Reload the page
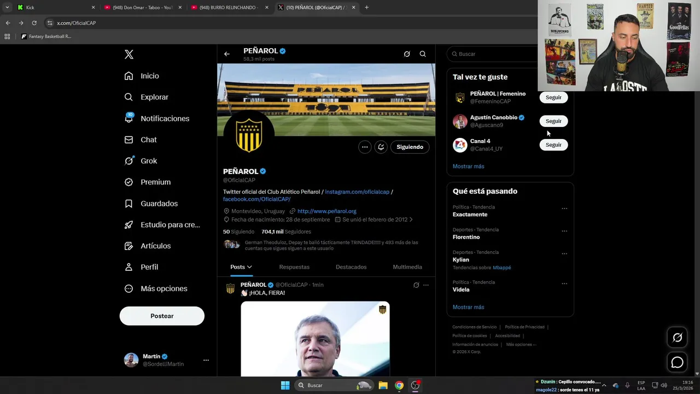The width and height of the screenshot is (700, 394). (x=34, y=23)
